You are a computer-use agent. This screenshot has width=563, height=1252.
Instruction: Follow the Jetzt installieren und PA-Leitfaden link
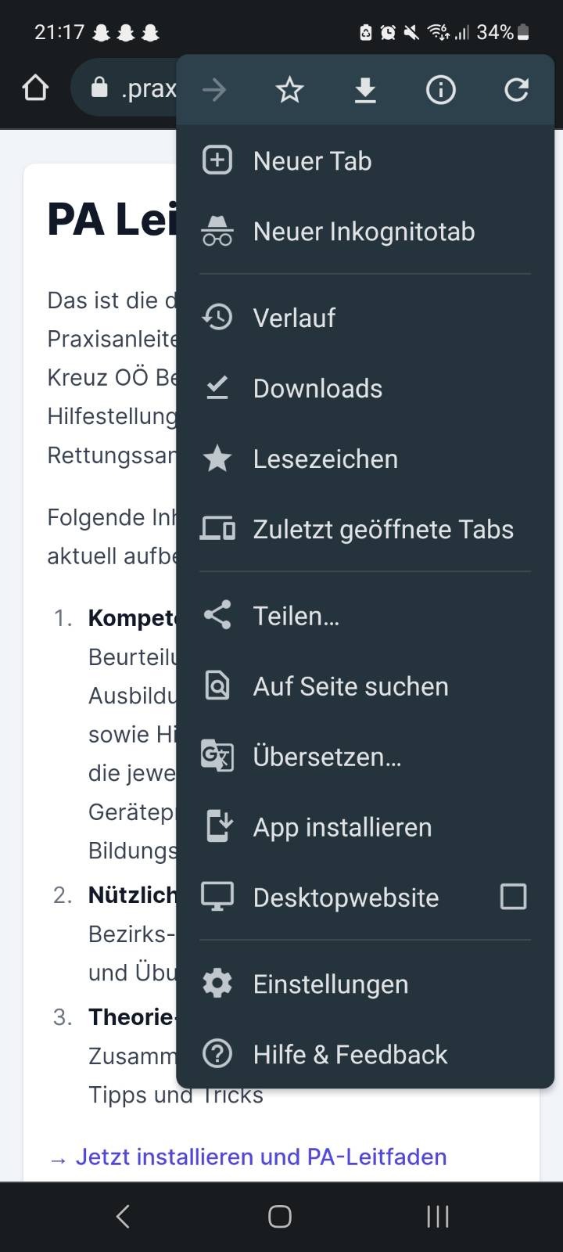pyautogui.click(x=260, y=1157)
